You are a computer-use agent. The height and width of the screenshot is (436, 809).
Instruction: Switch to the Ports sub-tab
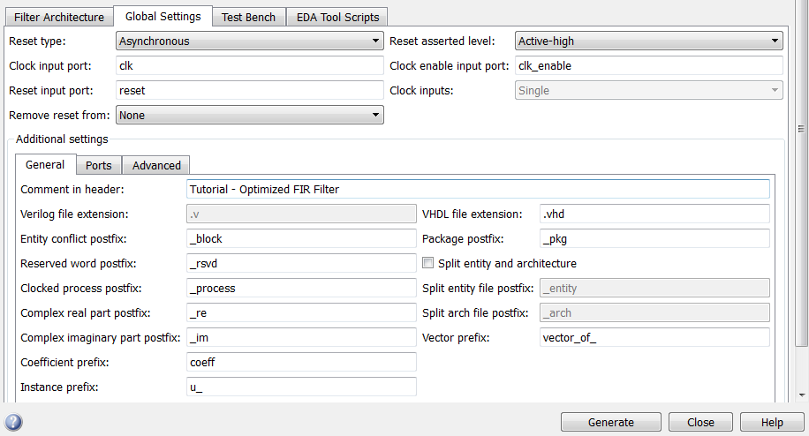pos(98,165)
